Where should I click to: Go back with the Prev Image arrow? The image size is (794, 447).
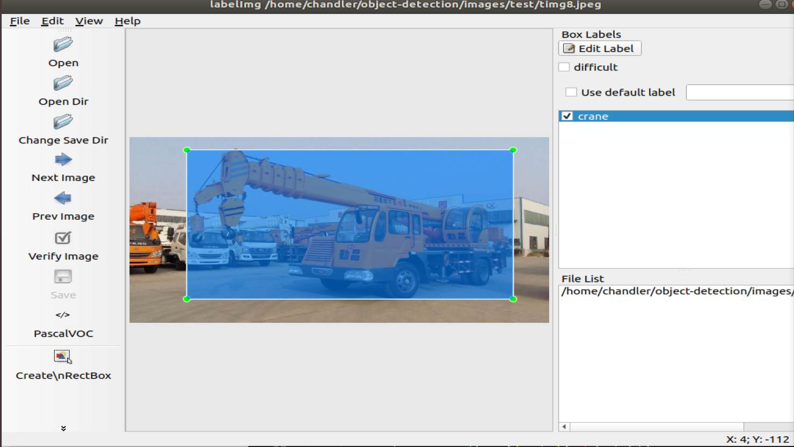(63, 198)
